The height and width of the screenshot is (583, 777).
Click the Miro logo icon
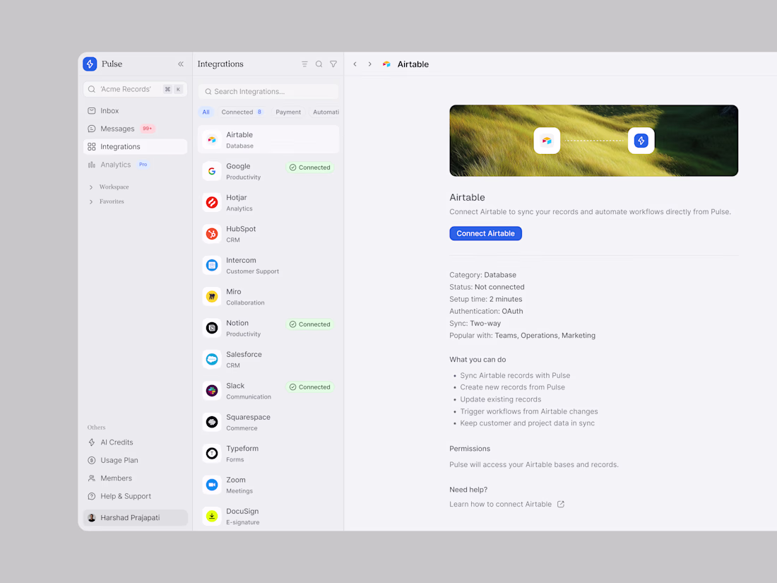(x=212, y=297)
